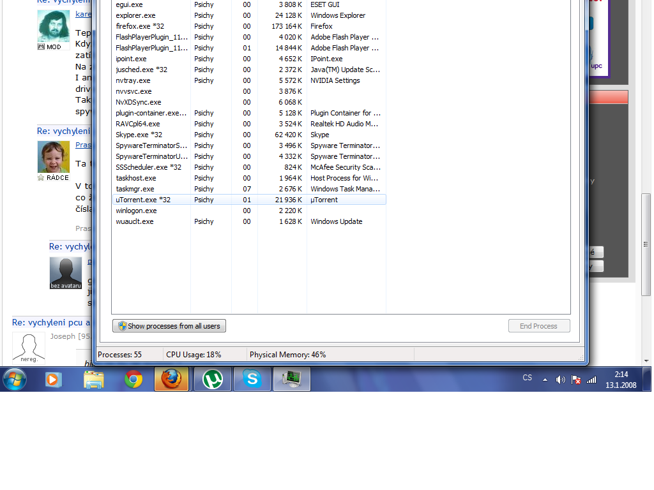Click the McAfee Security Scan description
Image resolution: width=654 pixels, height=490 pixels.
click(x=346, y=167)
